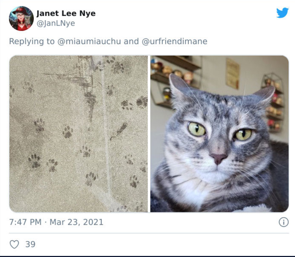Click the Janet Lee Nye display name

(66, 13)
